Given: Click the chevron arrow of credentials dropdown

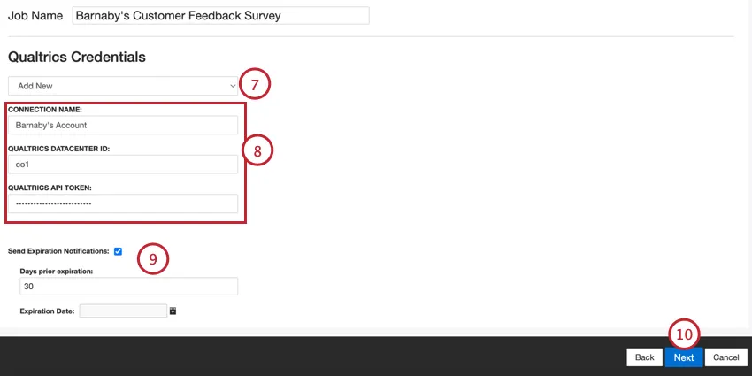Looking at the screenshot, I should tap(233, 86).
